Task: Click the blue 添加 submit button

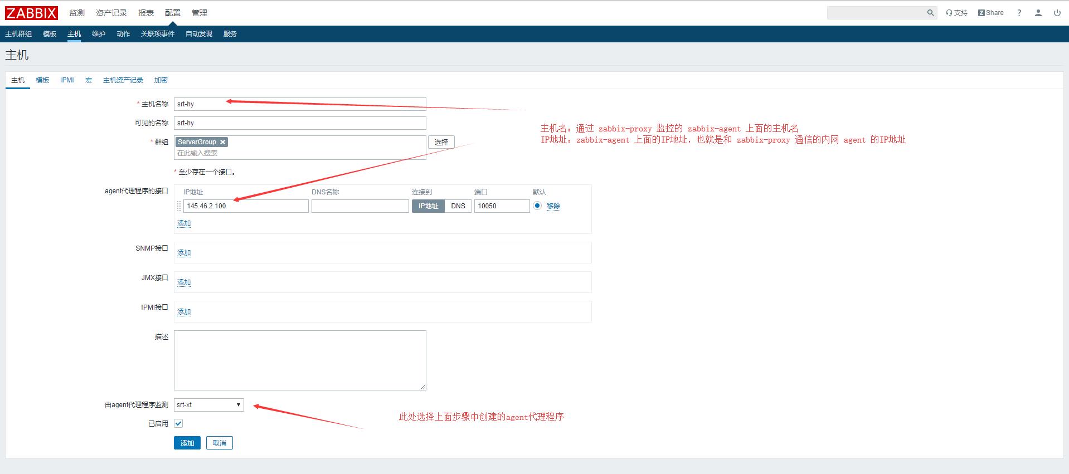Action: point(187,443)
